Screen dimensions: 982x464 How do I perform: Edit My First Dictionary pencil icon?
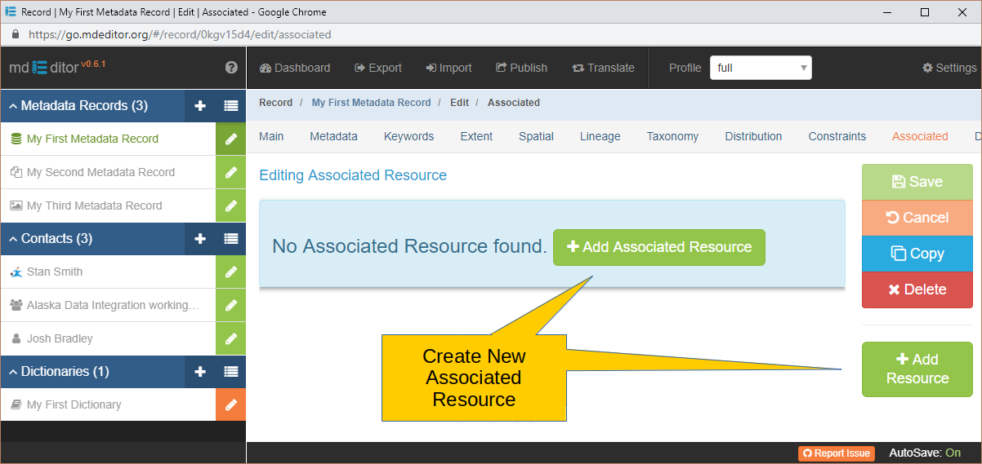click(231, 404)
